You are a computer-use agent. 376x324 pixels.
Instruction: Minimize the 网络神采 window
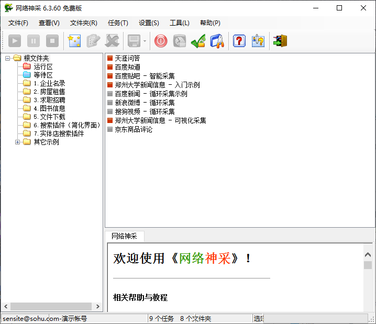pos(316,8)
